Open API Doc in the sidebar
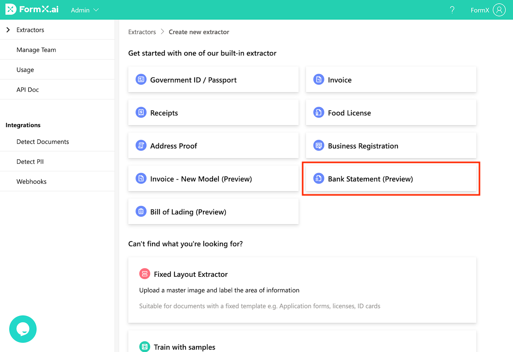Image resolution: width=513 pixels, height=352 pixels. (57, 90)
